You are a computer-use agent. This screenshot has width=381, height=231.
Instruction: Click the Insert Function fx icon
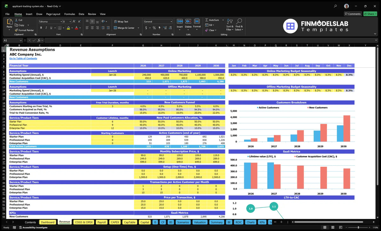(x=39, y=40)
